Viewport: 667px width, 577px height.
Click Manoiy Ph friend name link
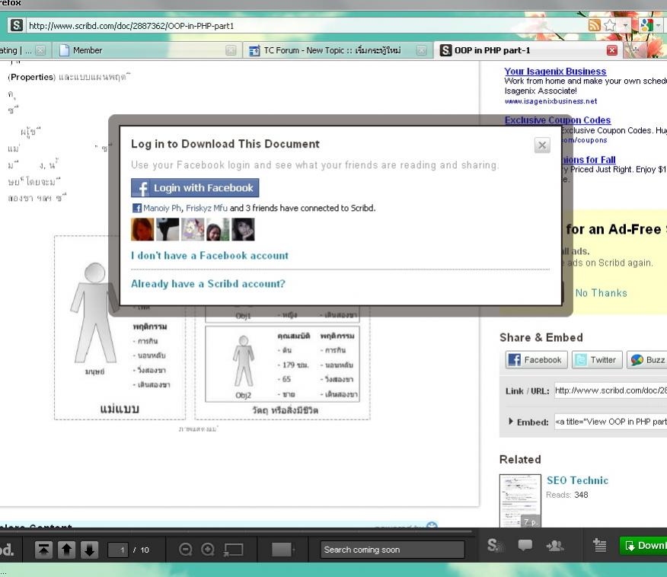[x=162, y=208]
